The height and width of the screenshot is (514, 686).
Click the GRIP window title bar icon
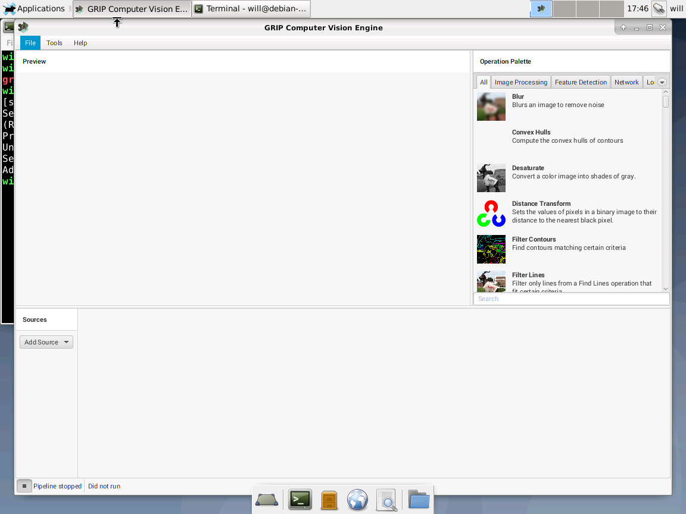point(23,27)
